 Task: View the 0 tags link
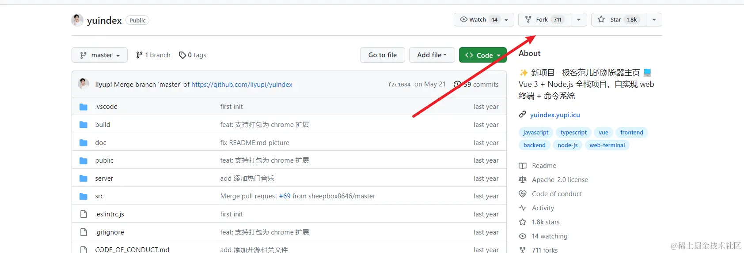(x=193, y=55)
